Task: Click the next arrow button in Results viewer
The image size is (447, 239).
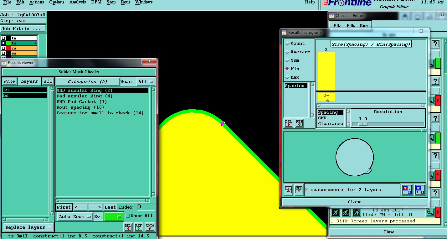Action: pos(95,207)
